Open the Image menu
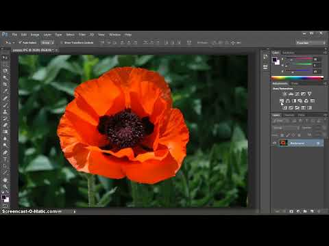The width and height of the screenshot is (329, 246). tap(35, 35)
